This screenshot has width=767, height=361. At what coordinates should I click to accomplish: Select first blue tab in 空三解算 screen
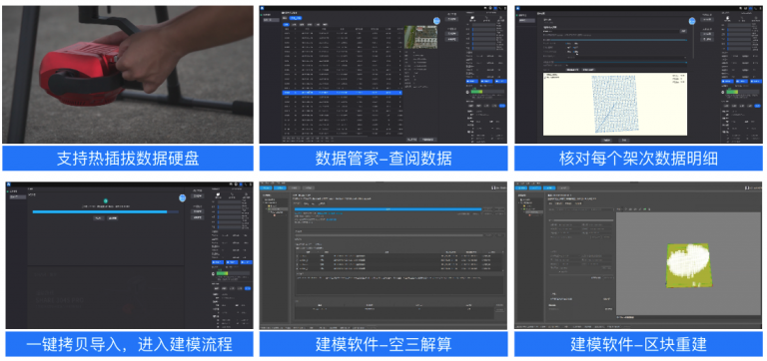click(266, 187)
